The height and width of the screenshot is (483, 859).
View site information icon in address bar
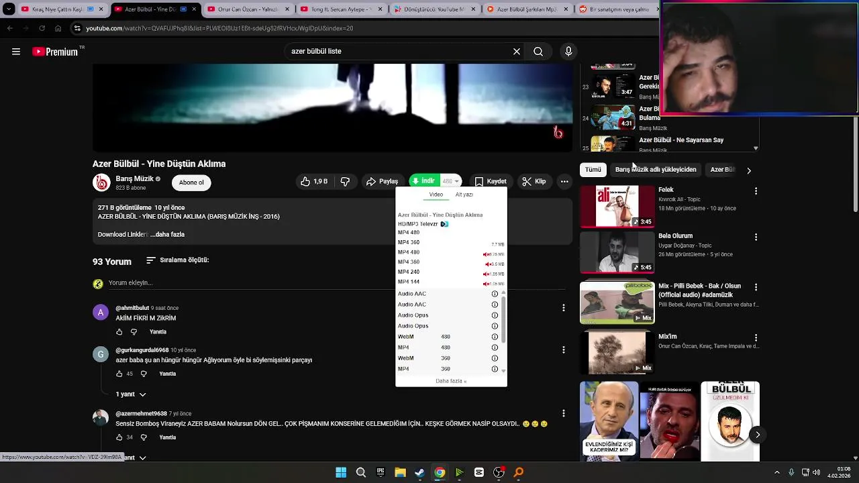77,28
